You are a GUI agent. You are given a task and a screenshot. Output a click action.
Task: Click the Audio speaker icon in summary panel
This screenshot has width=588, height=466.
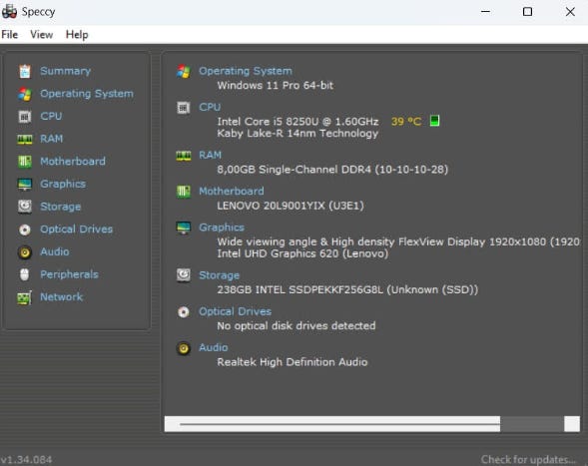(184, 348)
